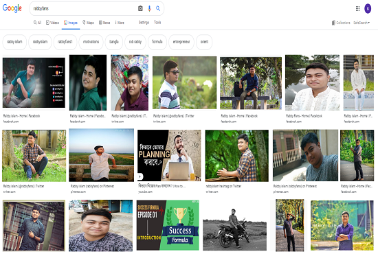This screenshot has width=378, height=254.
Task: Open the youtube.com source link
Action: [145, 192]
